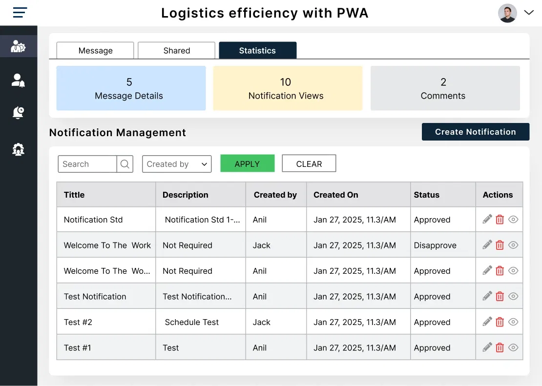The width and height of the screenshot is (542, 386).
Task: Click the search magnifier icon
Action: tap(125, 163)
